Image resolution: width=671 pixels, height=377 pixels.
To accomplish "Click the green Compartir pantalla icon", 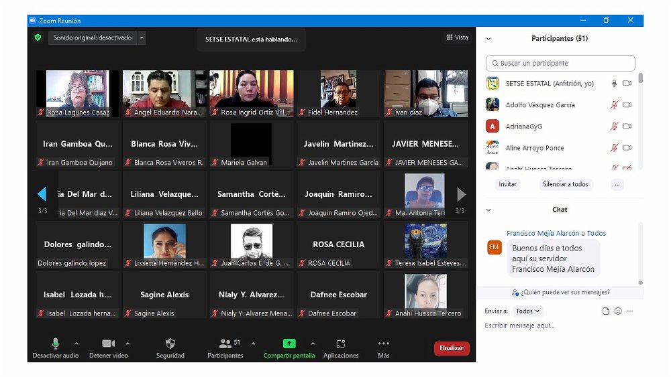I will [289, 344].
